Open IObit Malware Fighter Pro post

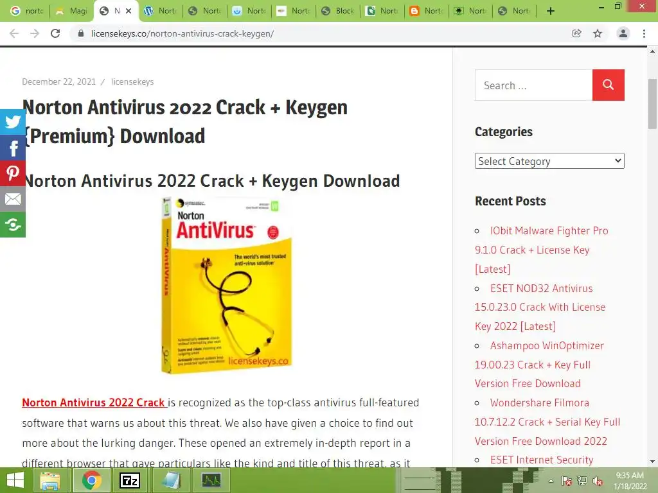[541, 250]
